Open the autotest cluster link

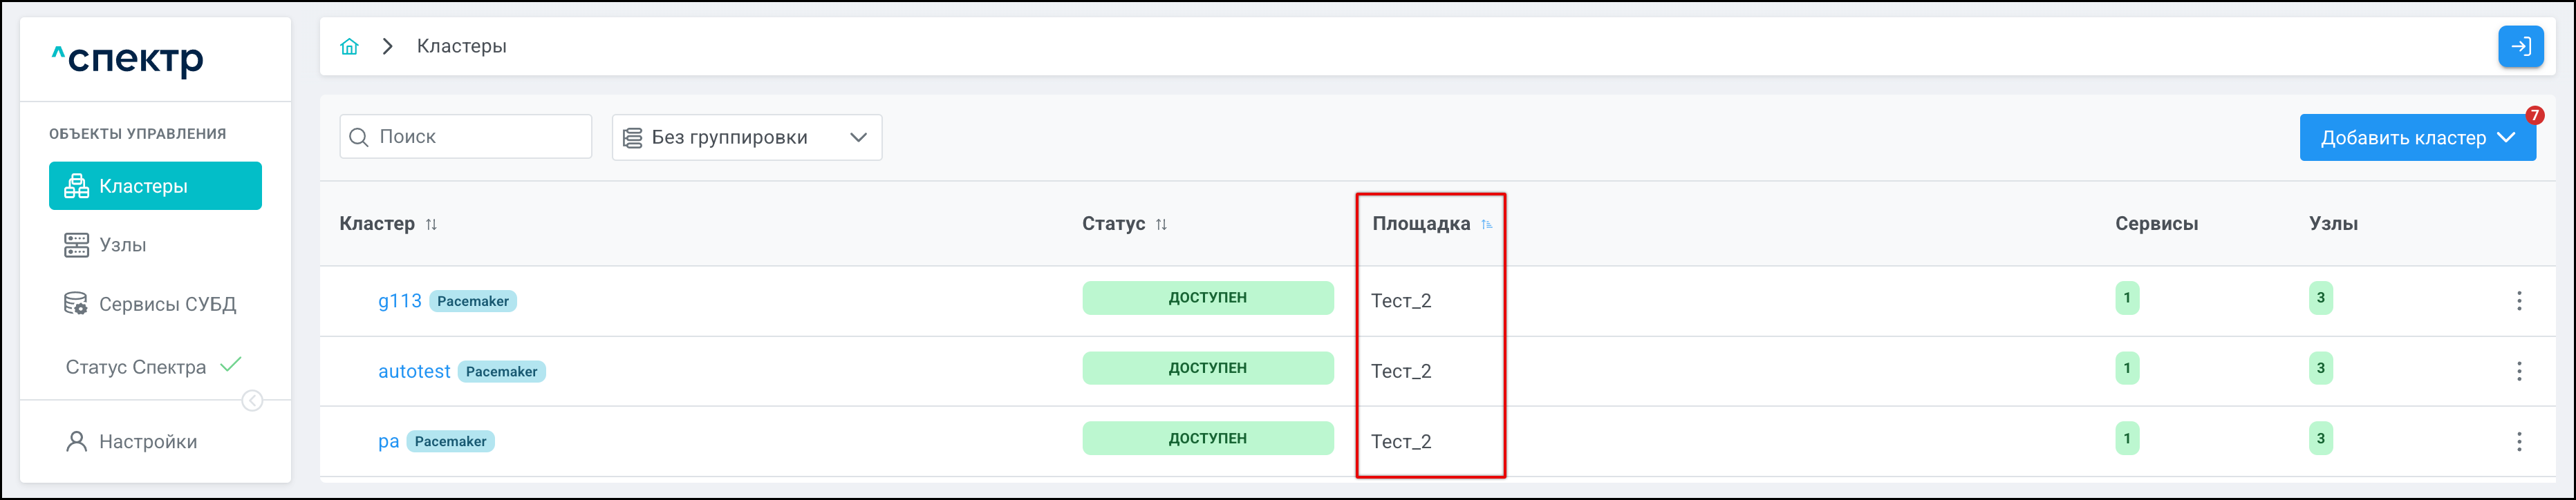[414, 372]
